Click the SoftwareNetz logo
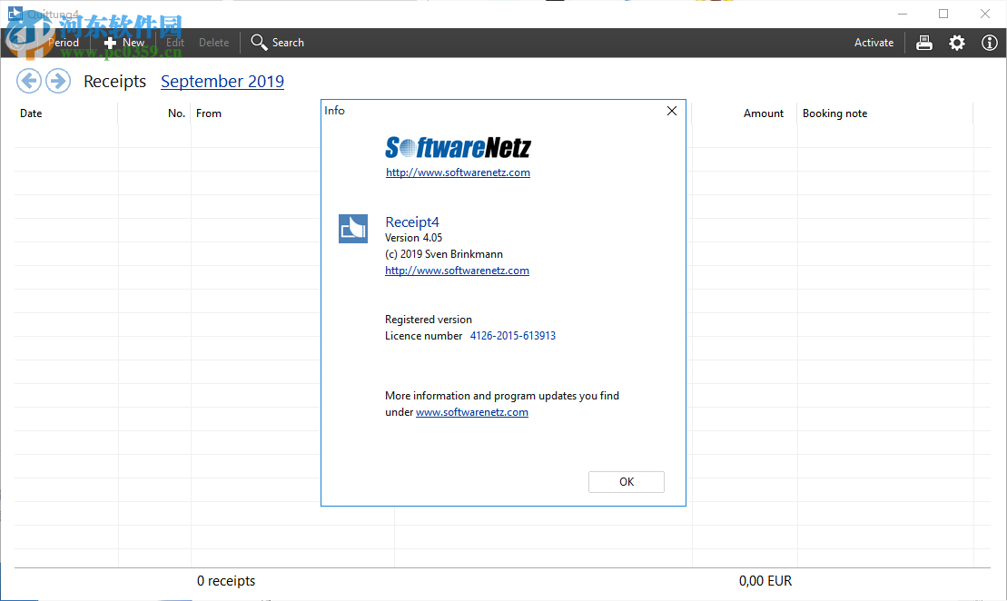1007x601 pixels. point(458,147)
